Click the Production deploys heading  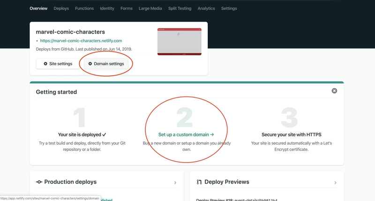tap(70, 182)
